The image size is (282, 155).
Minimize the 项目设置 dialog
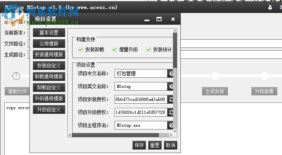pos(147,20)
